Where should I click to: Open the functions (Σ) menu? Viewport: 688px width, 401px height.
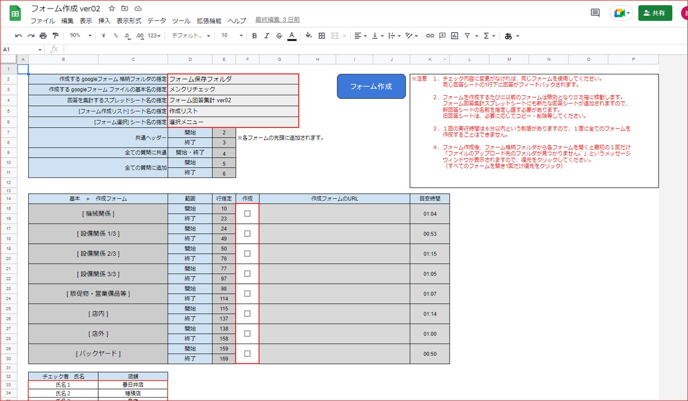pyautogui.click(x=489, y=35)
